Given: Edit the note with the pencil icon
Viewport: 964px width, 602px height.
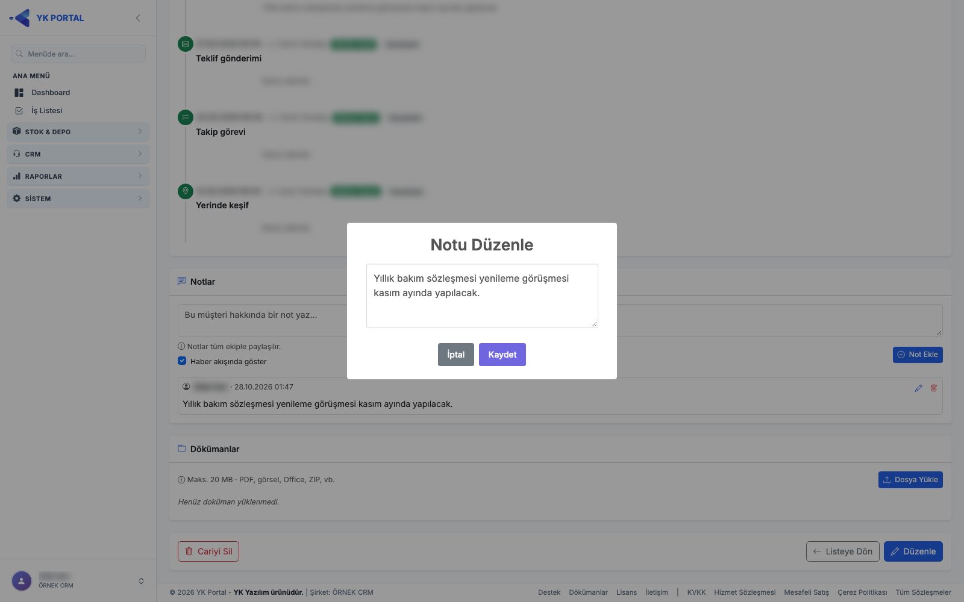Looking at the screenshot, I should tap(918, 388).
